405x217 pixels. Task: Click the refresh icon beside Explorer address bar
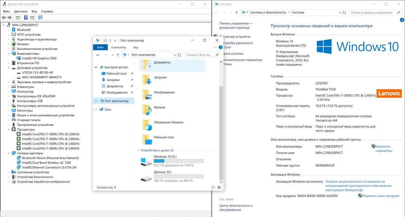pyautogui.click(x=179, y=55)
